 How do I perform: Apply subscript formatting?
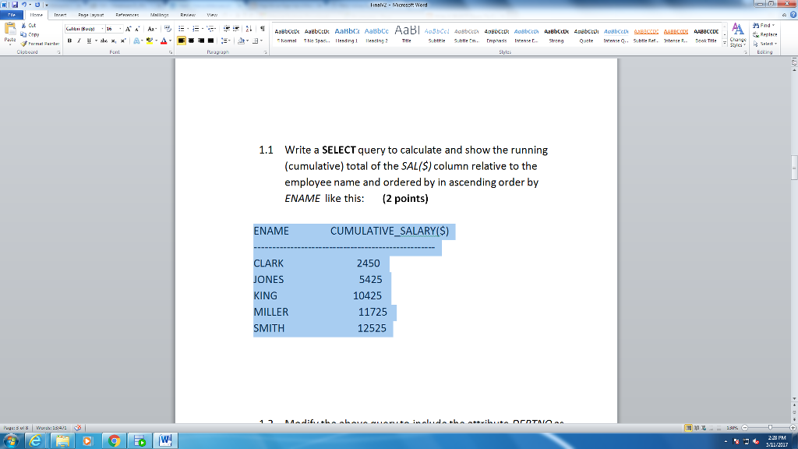click(x=113, y=41)
